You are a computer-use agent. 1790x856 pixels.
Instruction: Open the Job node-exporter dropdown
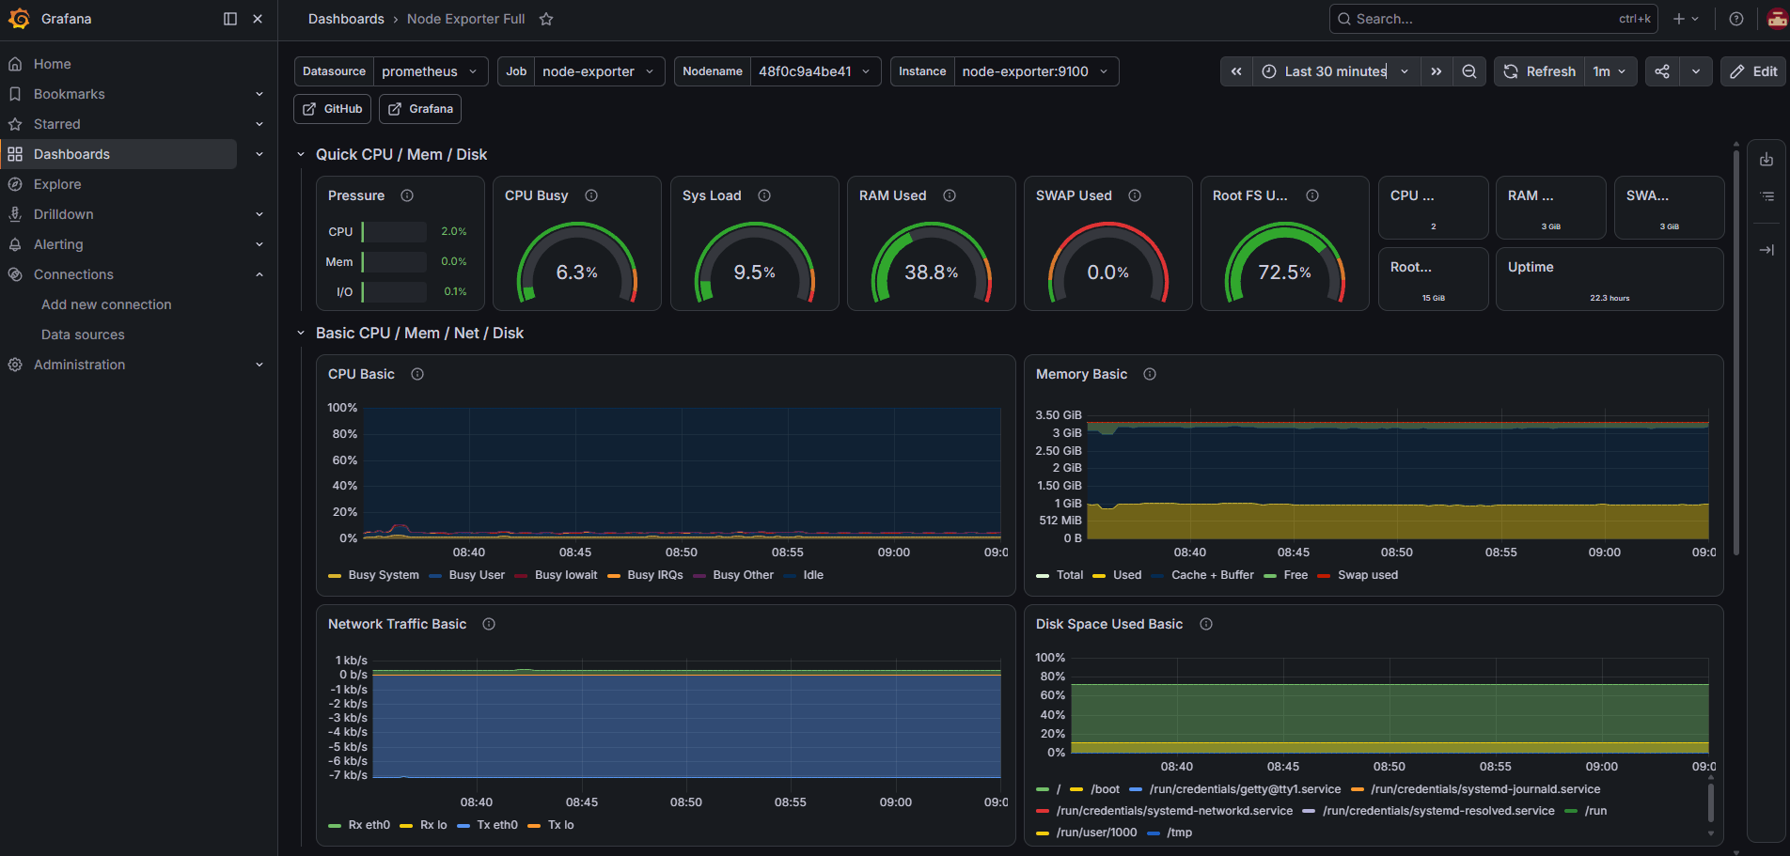tap(599, 71)
